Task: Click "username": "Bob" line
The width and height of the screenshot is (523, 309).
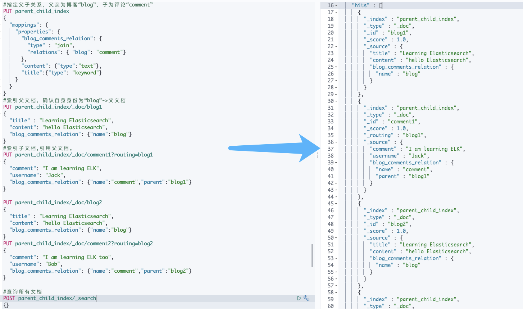Action: (36, 264)
